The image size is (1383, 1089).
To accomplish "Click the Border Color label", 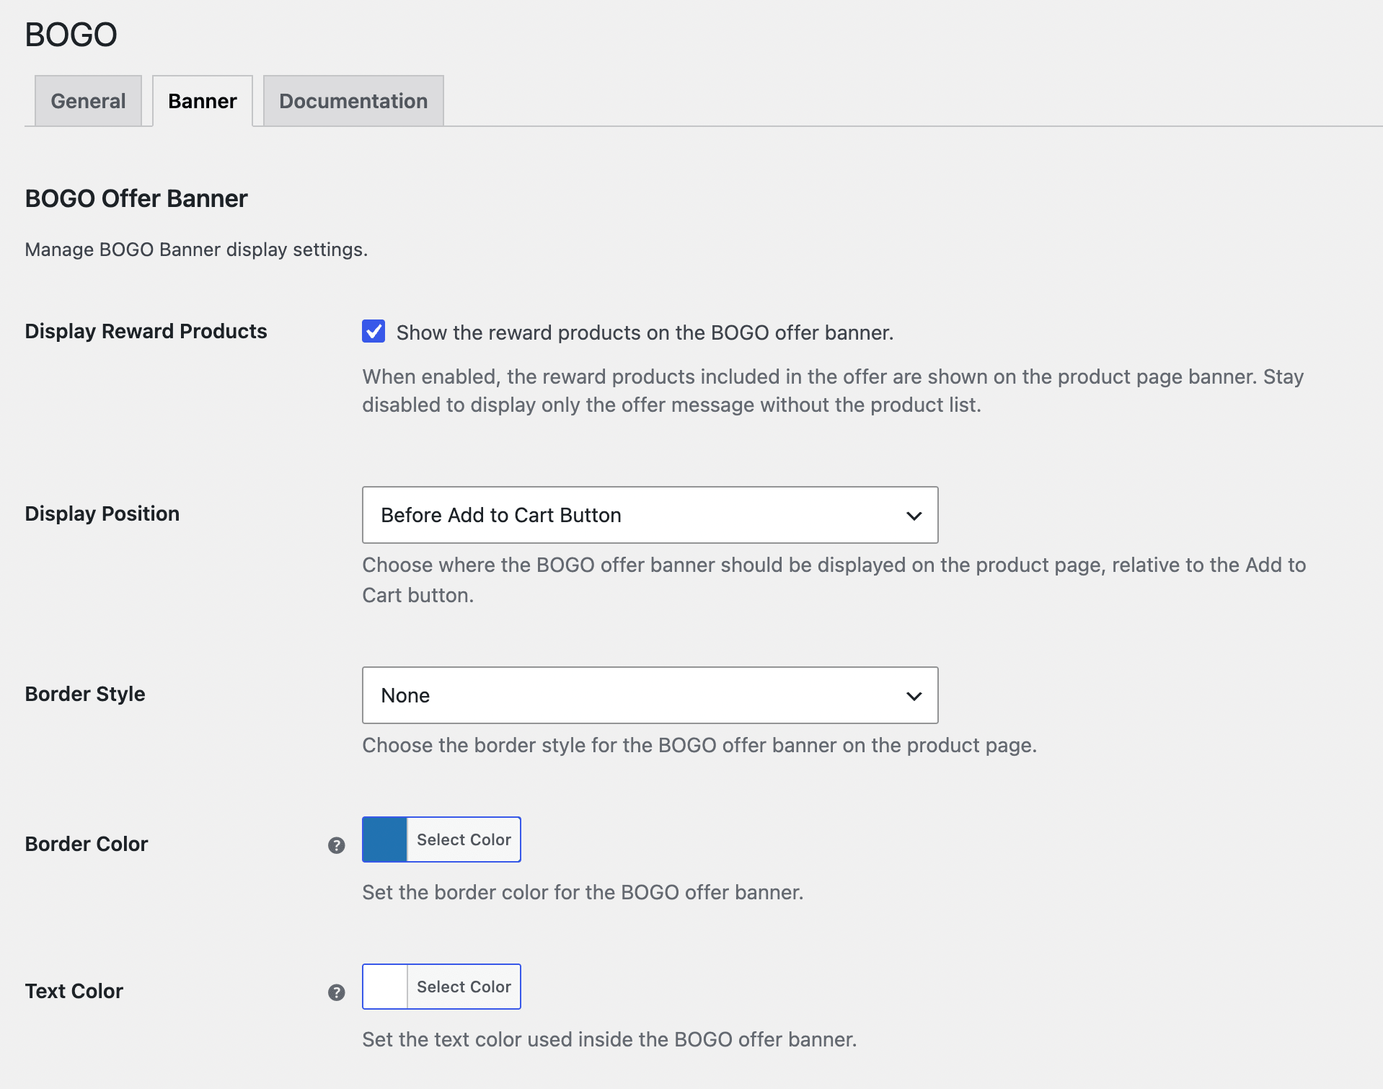I will [x=87, y=844].
